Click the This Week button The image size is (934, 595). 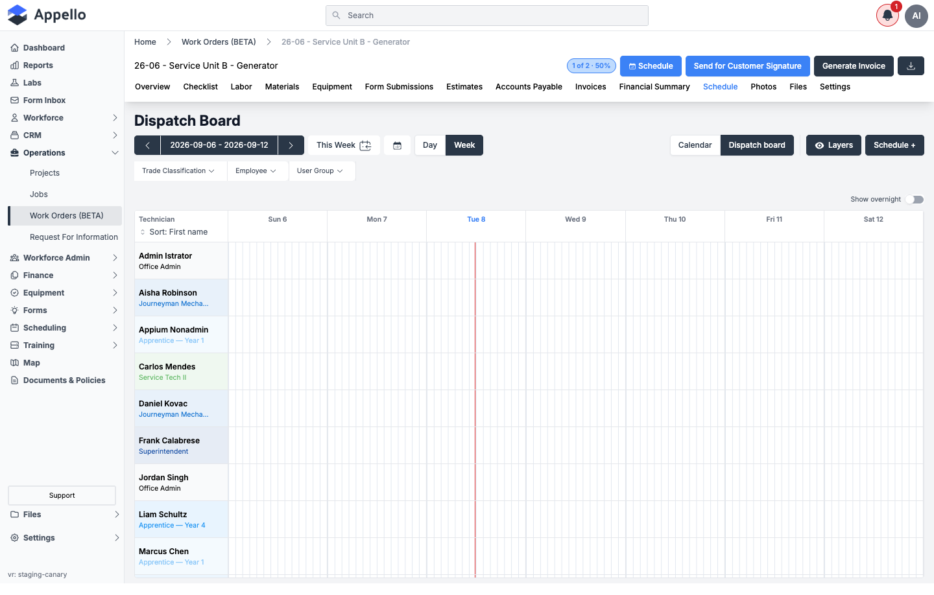coord(344,145)
